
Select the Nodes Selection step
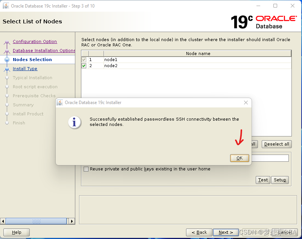(32, 60)
